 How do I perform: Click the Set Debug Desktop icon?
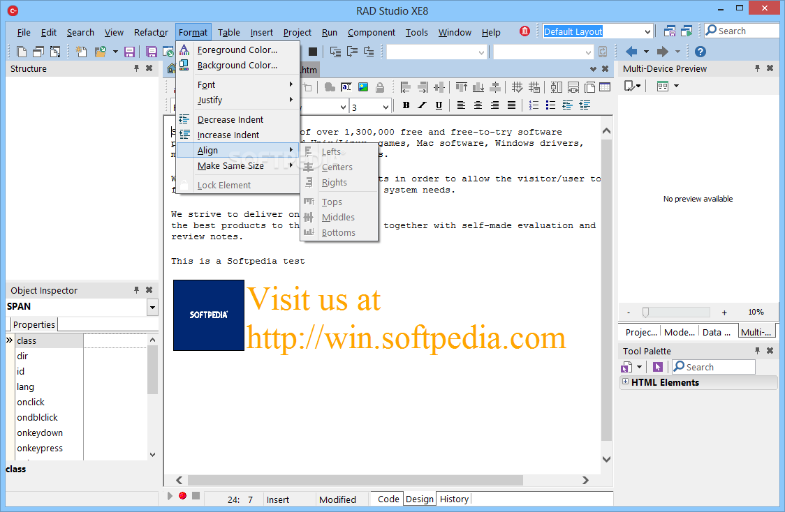(x=687, y=31)
